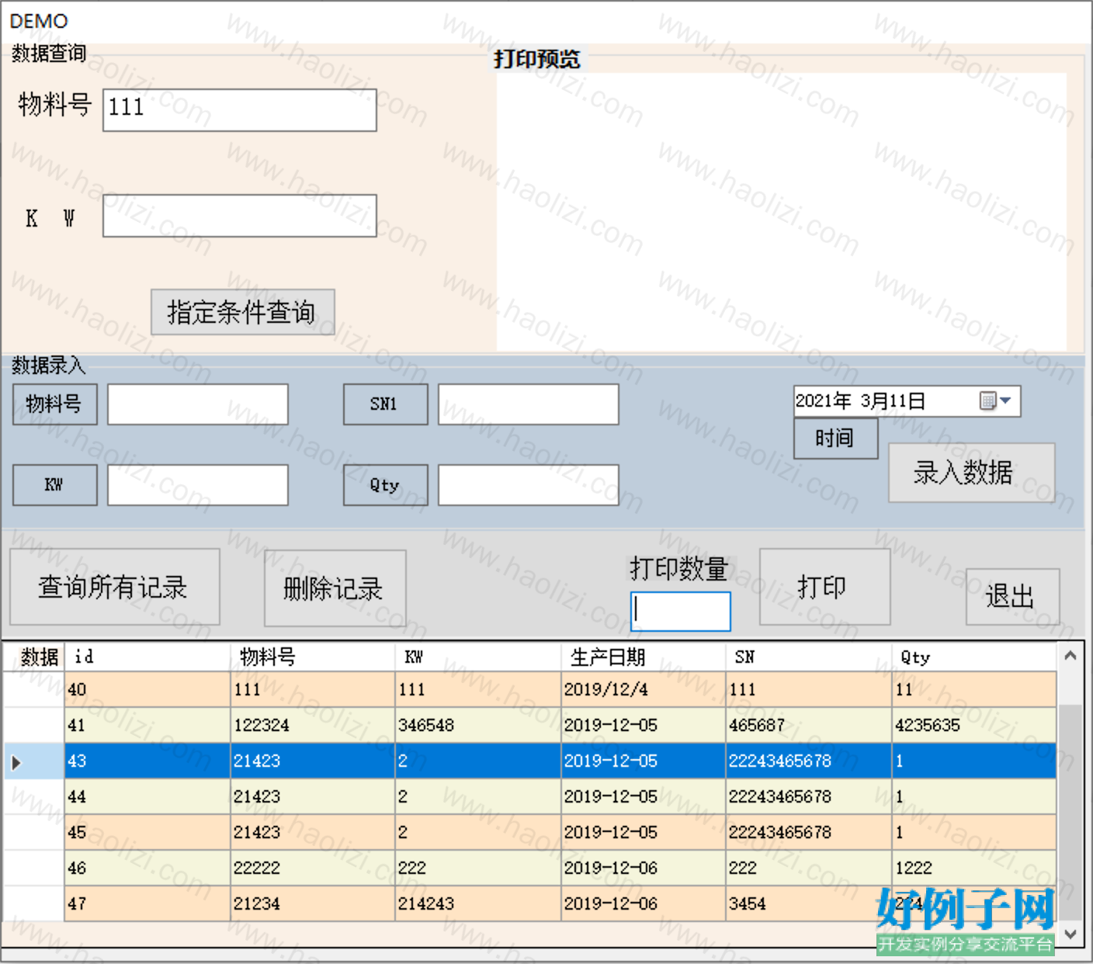Select the Qty cell 4235635
Image resolution: width=1093 pixels, height=964 pixels.
pyautogui.click(x=973, y=725)
